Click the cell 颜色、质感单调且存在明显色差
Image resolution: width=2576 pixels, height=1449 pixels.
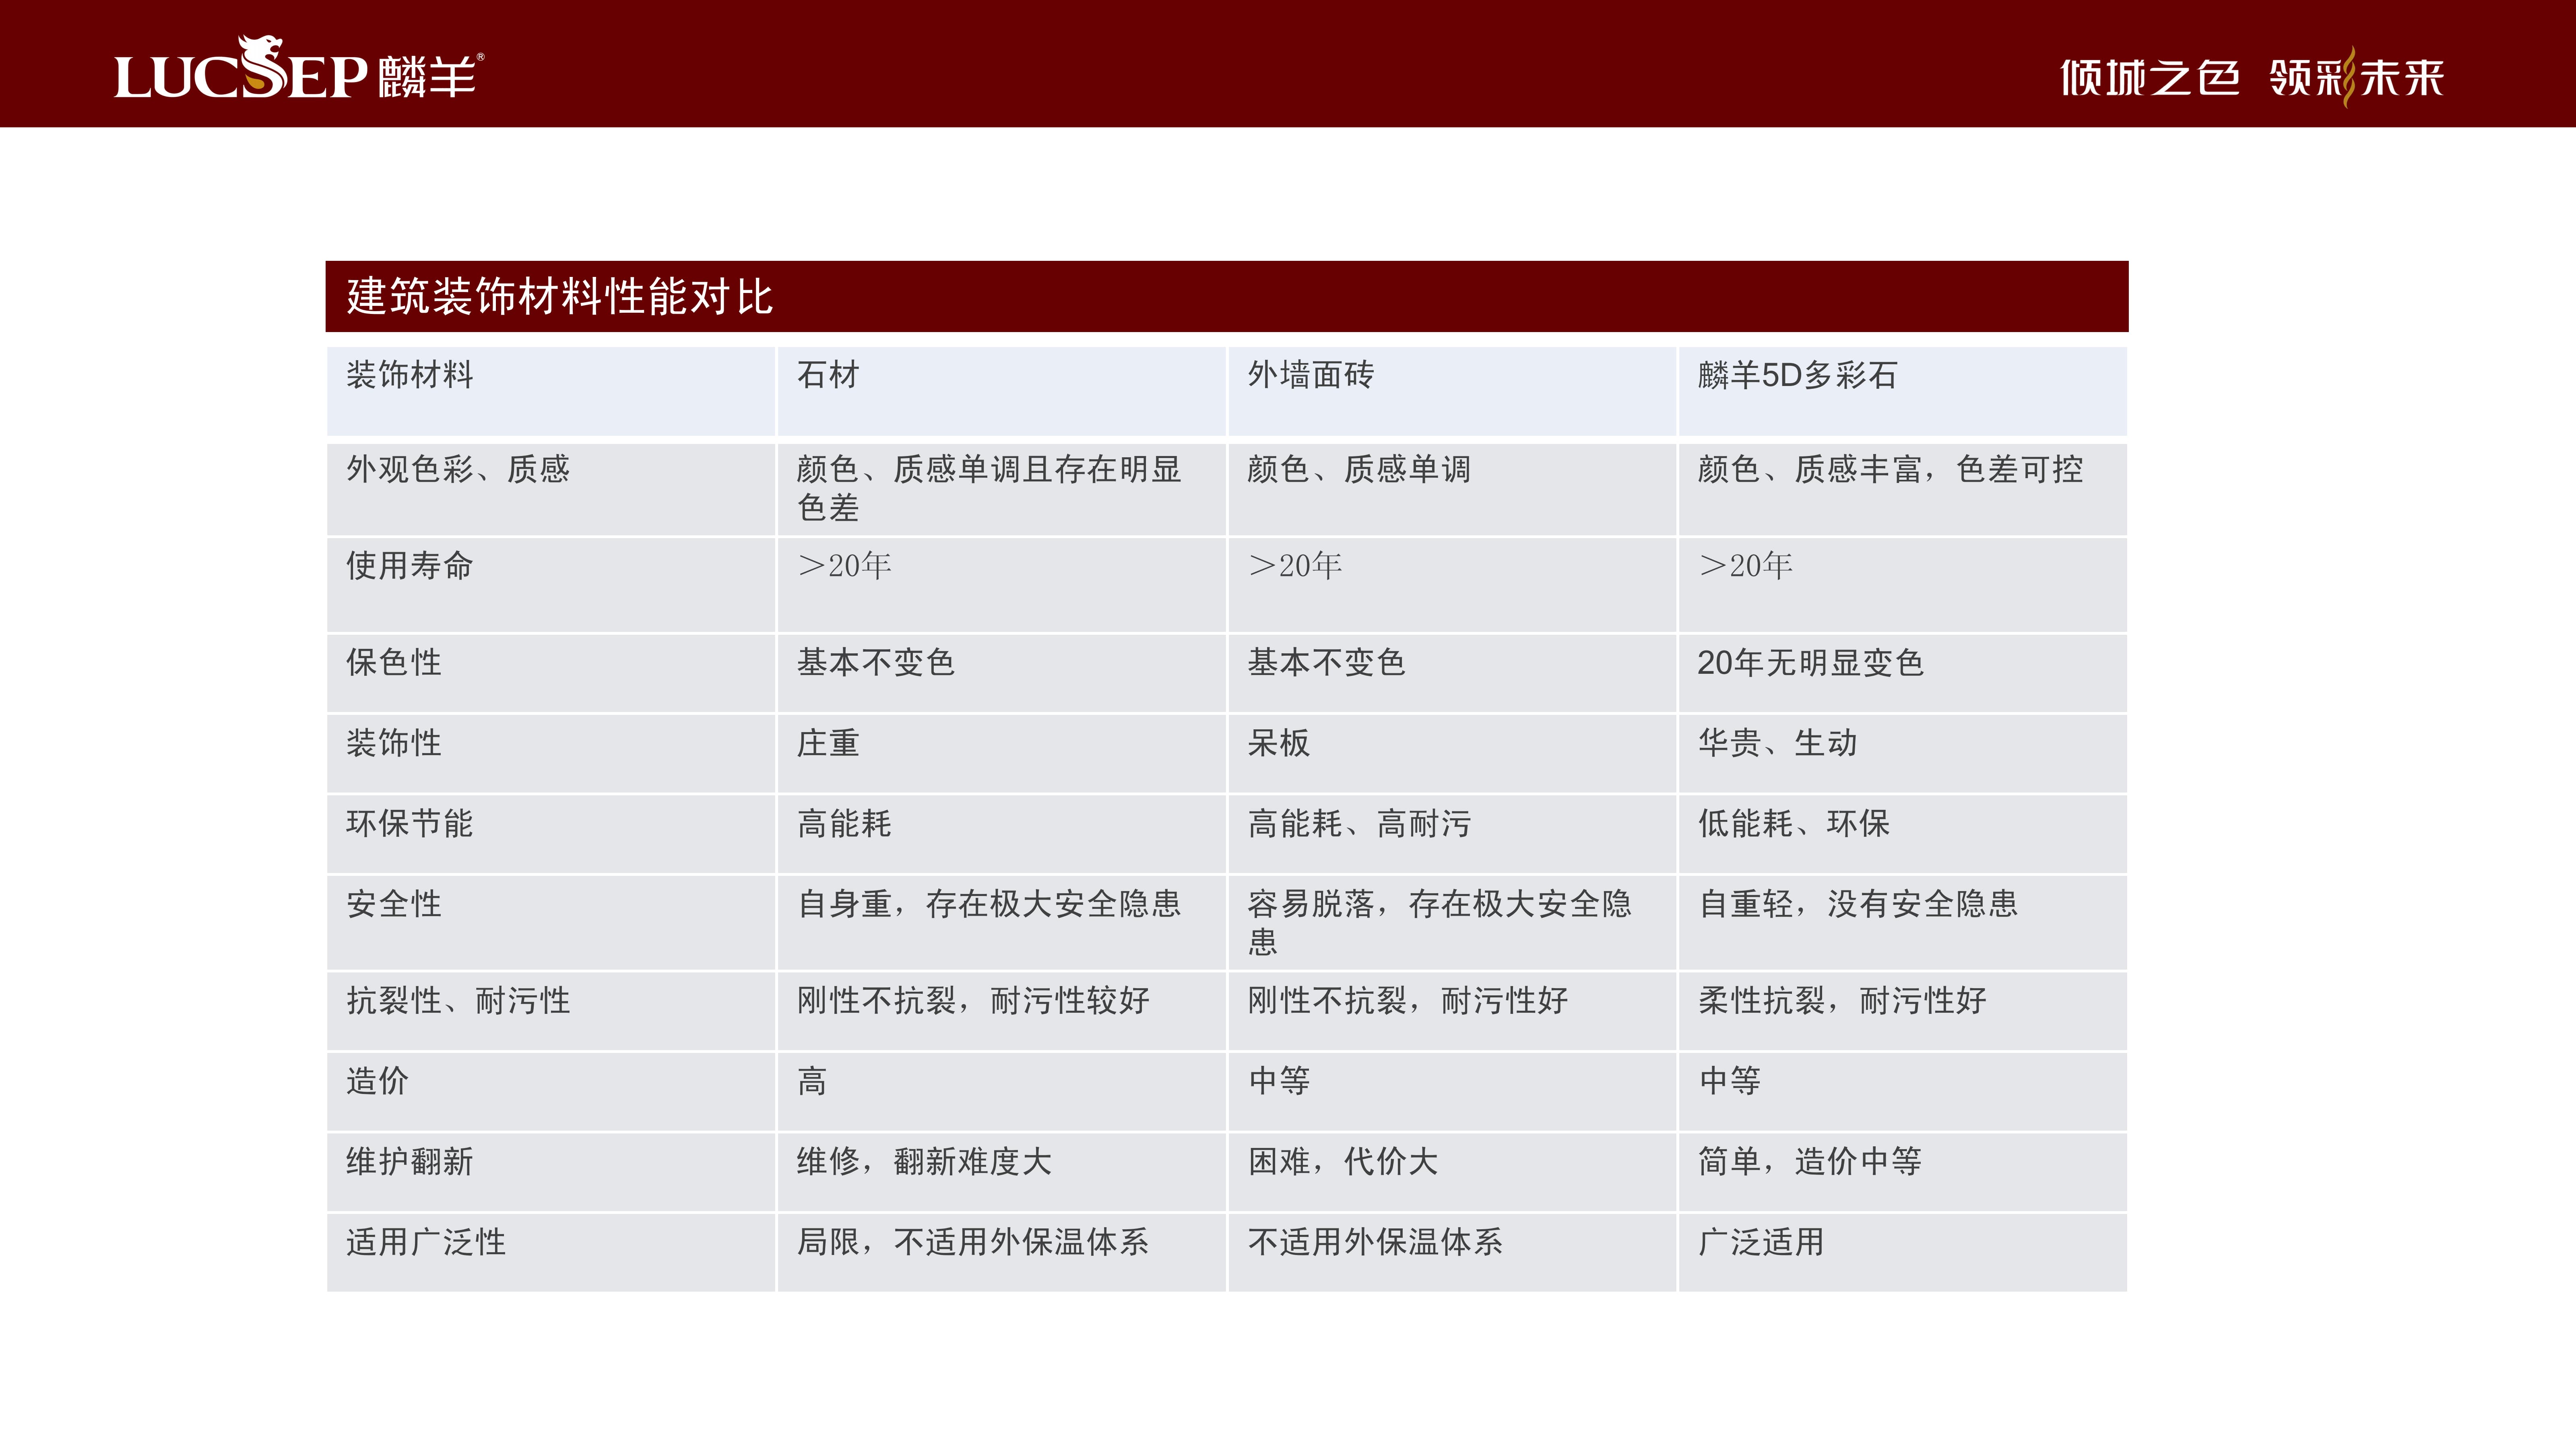(x=989, y=488)
